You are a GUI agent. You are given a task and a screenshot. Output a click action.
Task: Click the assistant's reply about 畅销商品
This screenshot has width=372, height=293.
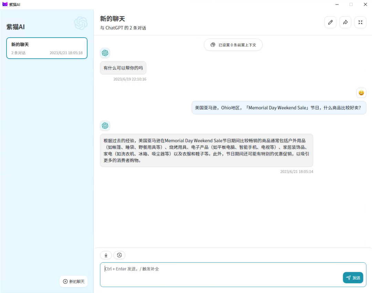pos(207,150)
